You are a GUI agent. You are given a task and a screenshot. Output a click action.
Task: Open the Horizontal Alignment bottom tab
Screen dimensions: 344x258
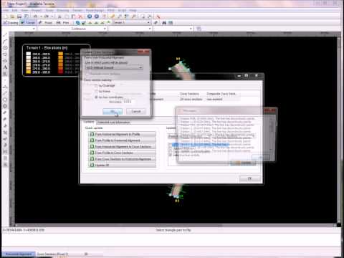[19, 254]
